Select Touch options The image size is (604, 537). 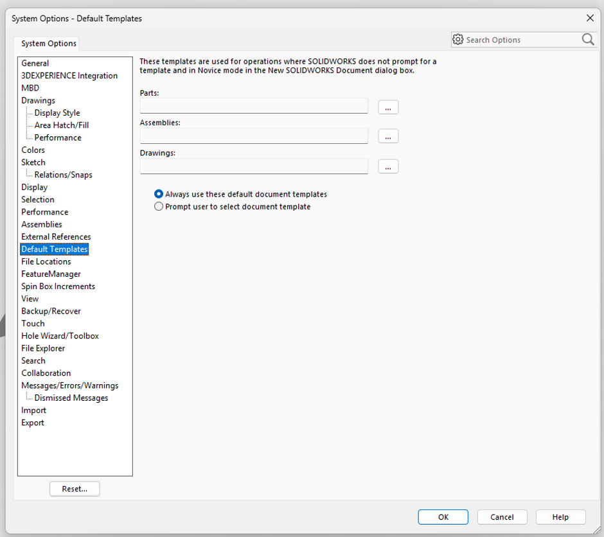pyautogui.click(x=33, y=323)
